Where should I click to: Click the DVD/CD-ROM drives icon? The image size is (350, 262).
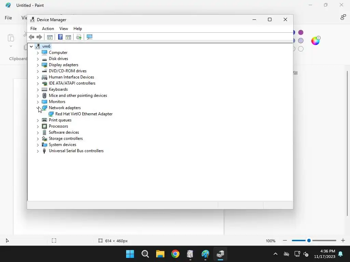[44, 71]
